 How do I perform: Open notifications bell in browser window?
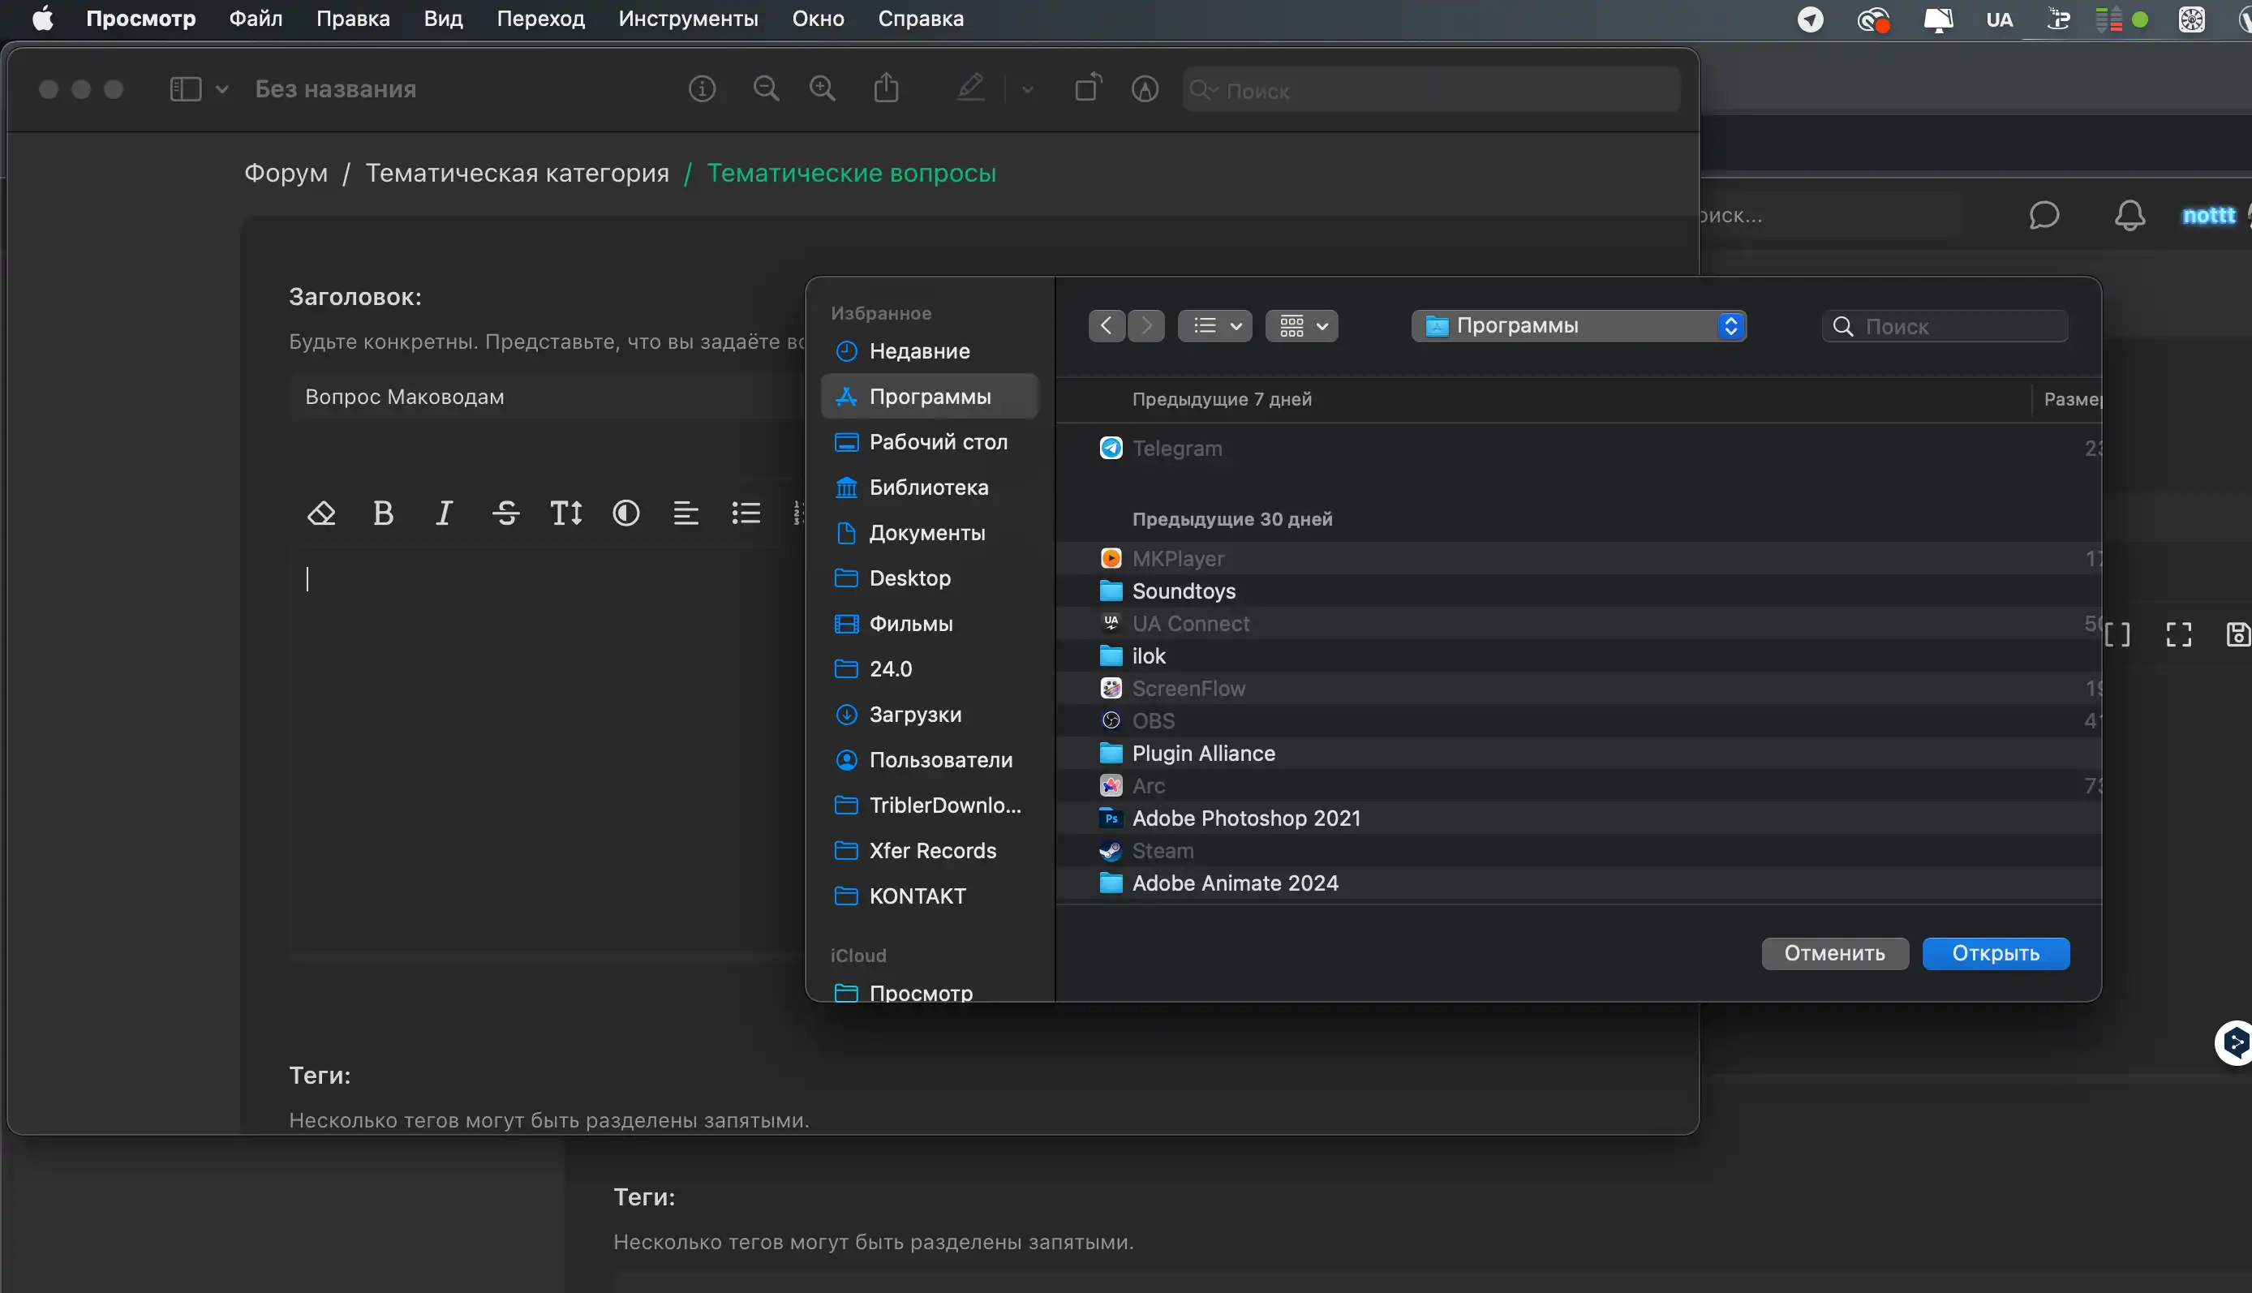coord(2130,215)
